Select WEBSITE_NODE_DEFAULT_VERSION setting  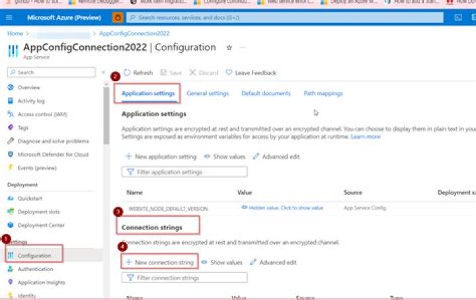pyautogui.click(x=168, y=209)
